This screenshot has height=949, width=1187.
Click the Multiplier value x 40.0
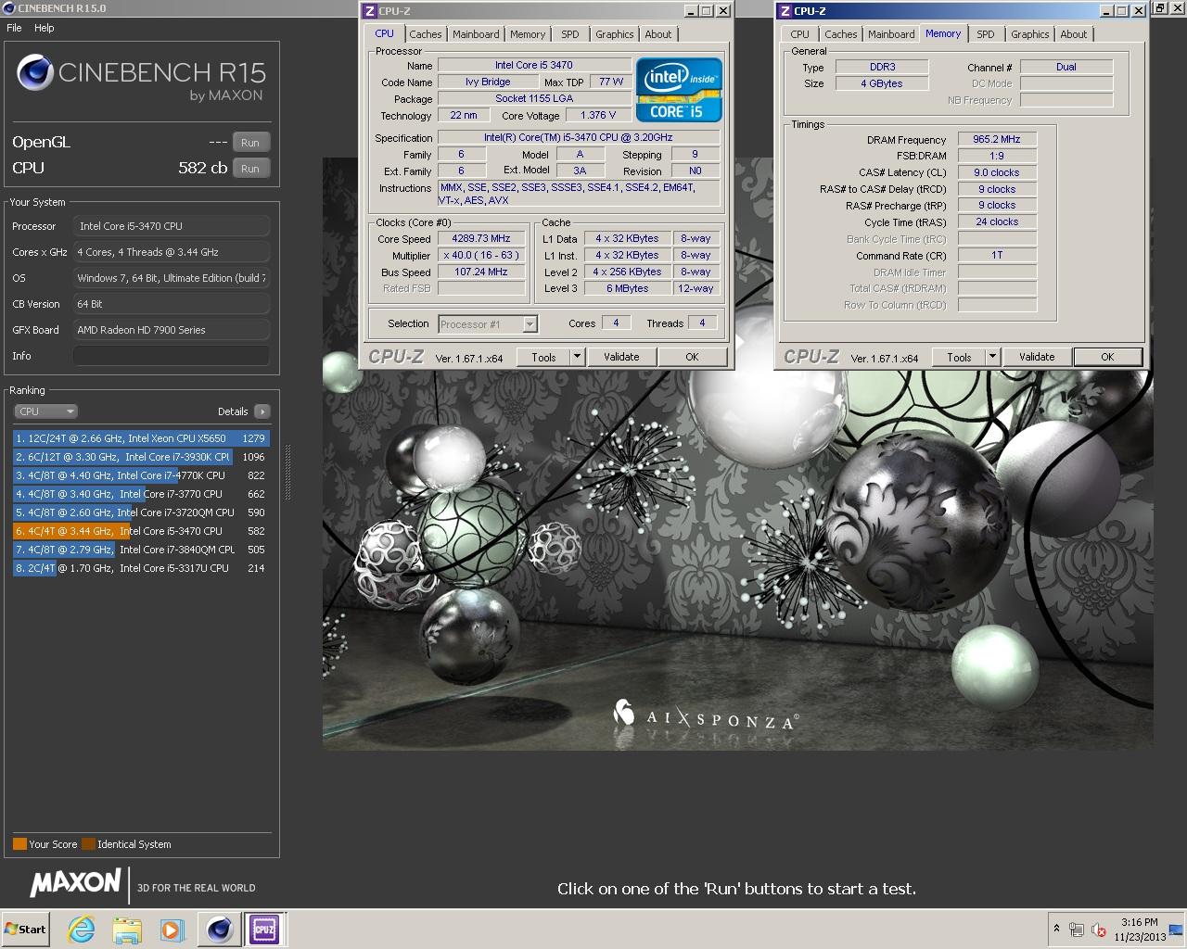tap(481, 255)
